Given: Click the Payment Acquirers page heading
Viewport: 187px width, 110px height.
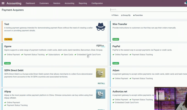Looking at the screenshot, I should click(13, 10).
